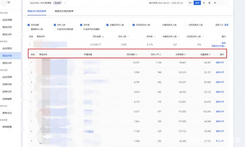Screen dimensions: 245x147
Task: Click the 流失人数 column sort icon
Action: pyautogui.click(x=128, y=37)
